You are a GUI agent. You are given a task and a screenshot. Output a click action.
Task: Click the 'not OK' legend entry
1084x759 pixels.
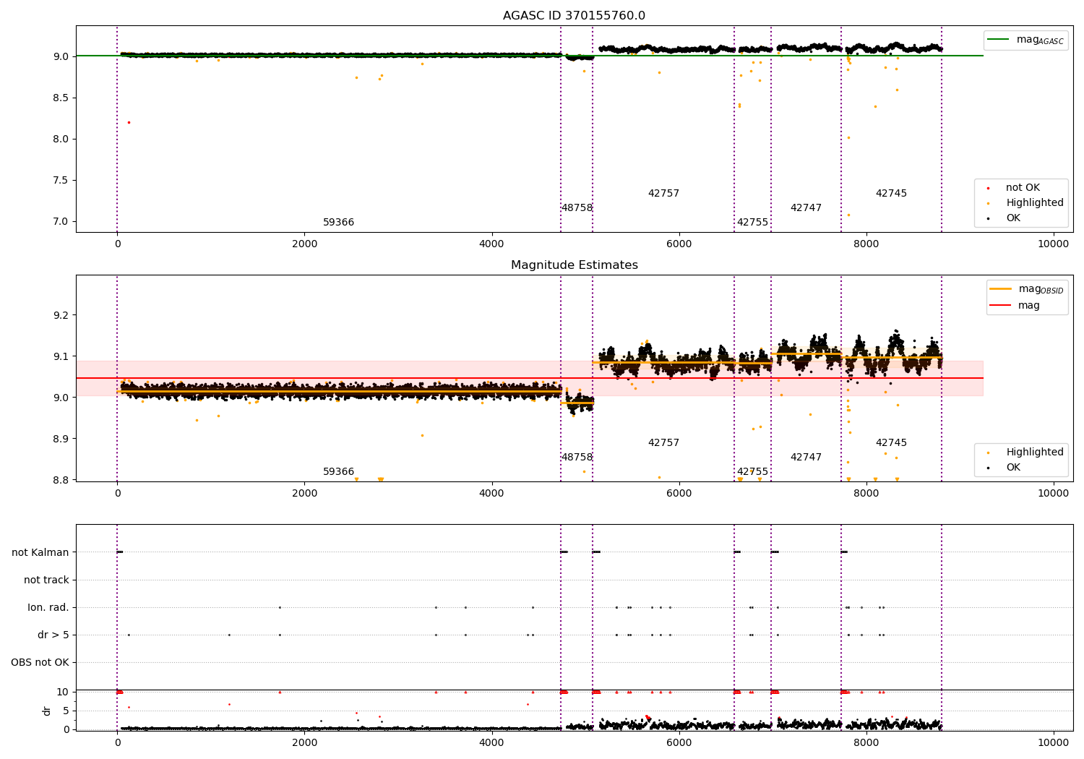1023,188
